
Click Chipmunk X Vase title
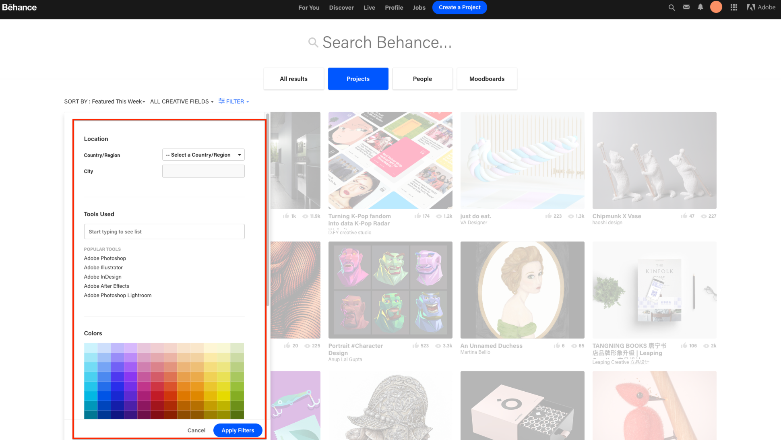pos(616,216)
